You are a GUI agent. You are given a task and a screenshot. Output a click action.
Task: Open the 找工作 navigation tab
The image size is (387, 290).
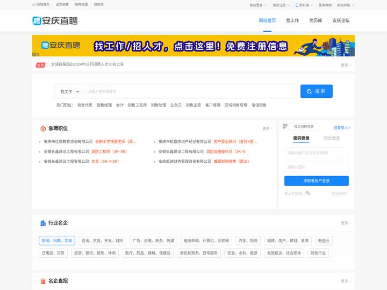[x=292, y=21]
